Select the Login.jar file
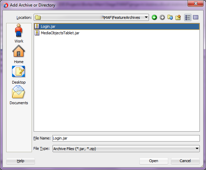 117,26
